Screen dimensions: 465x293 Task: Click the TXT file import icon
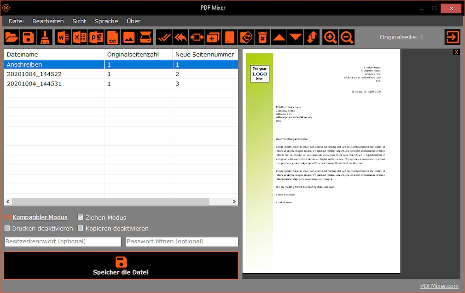click(112, 37)
